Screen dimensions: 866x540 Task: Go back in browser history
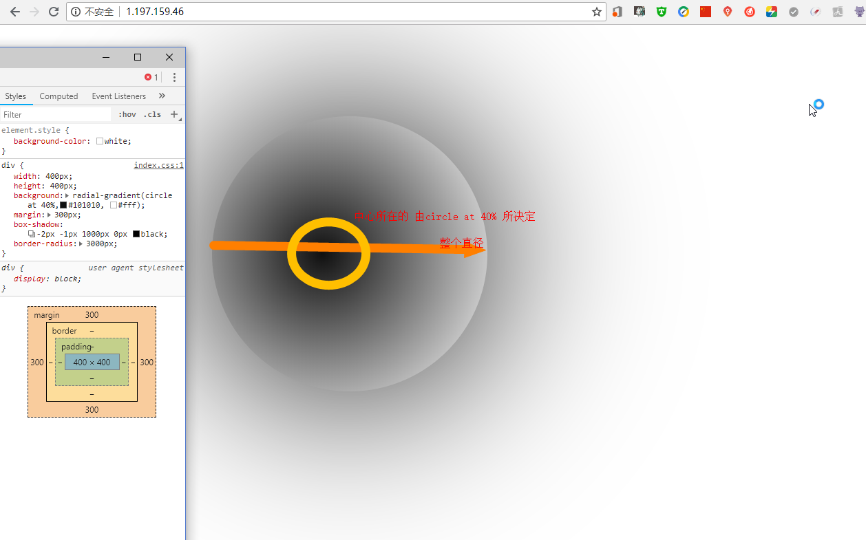coord(14,12)
